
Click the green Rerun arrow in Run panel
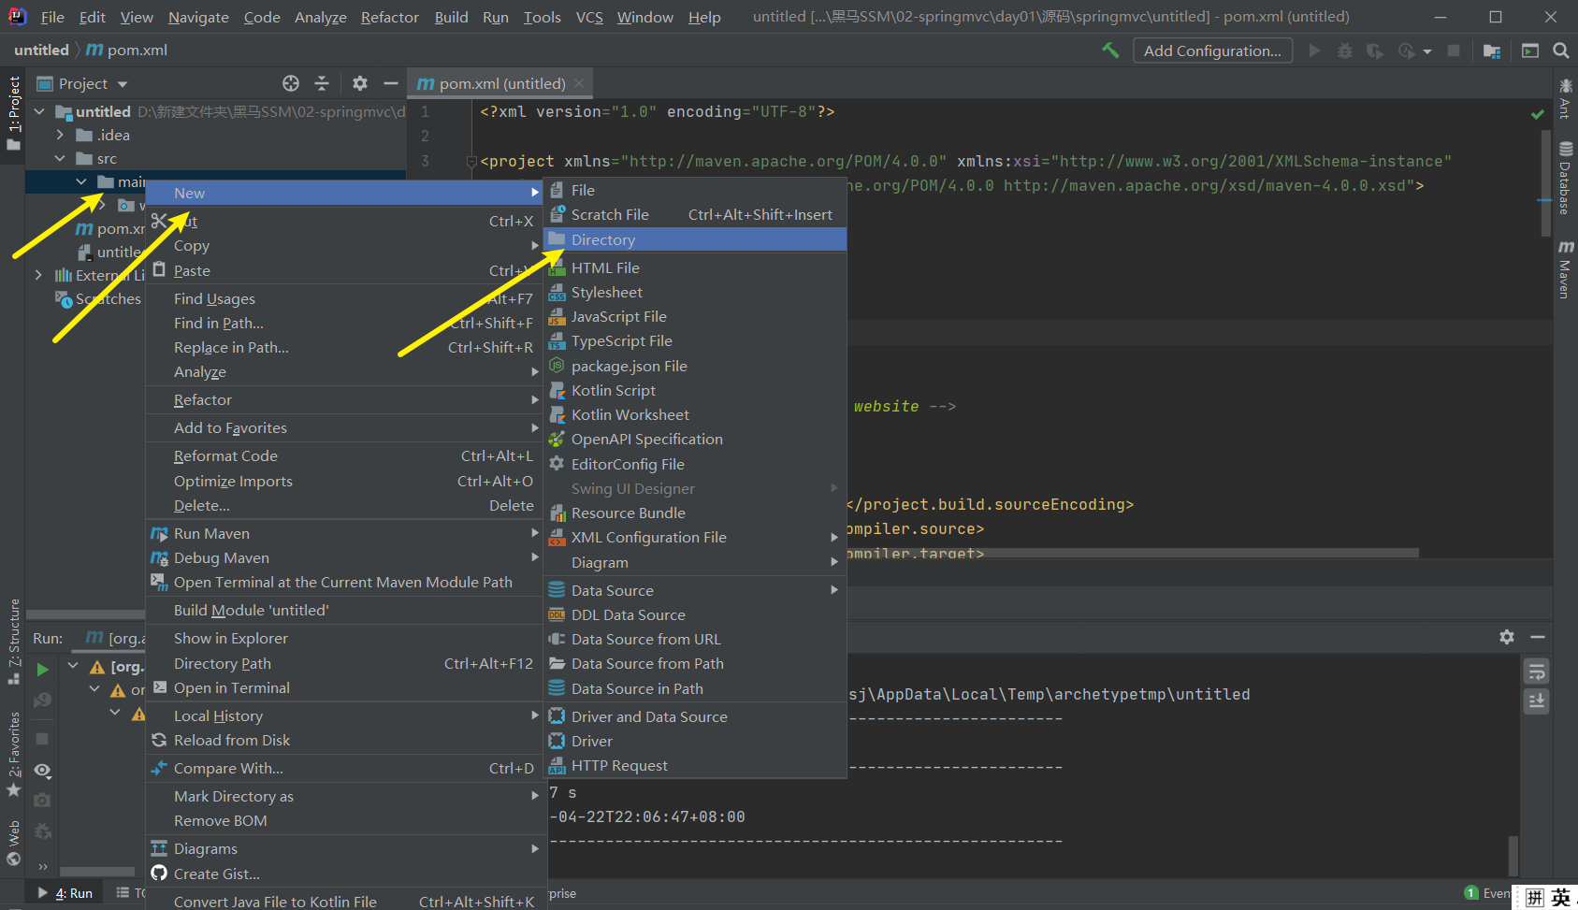[42, 670]
